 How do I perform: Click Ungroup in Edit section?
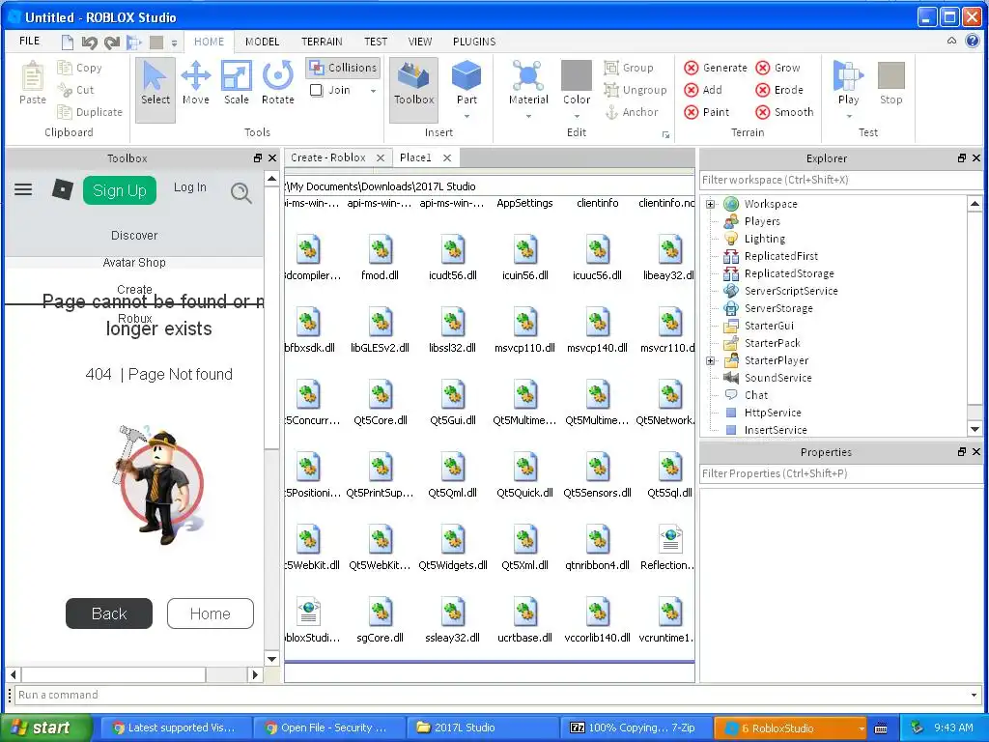coord(636,90)
